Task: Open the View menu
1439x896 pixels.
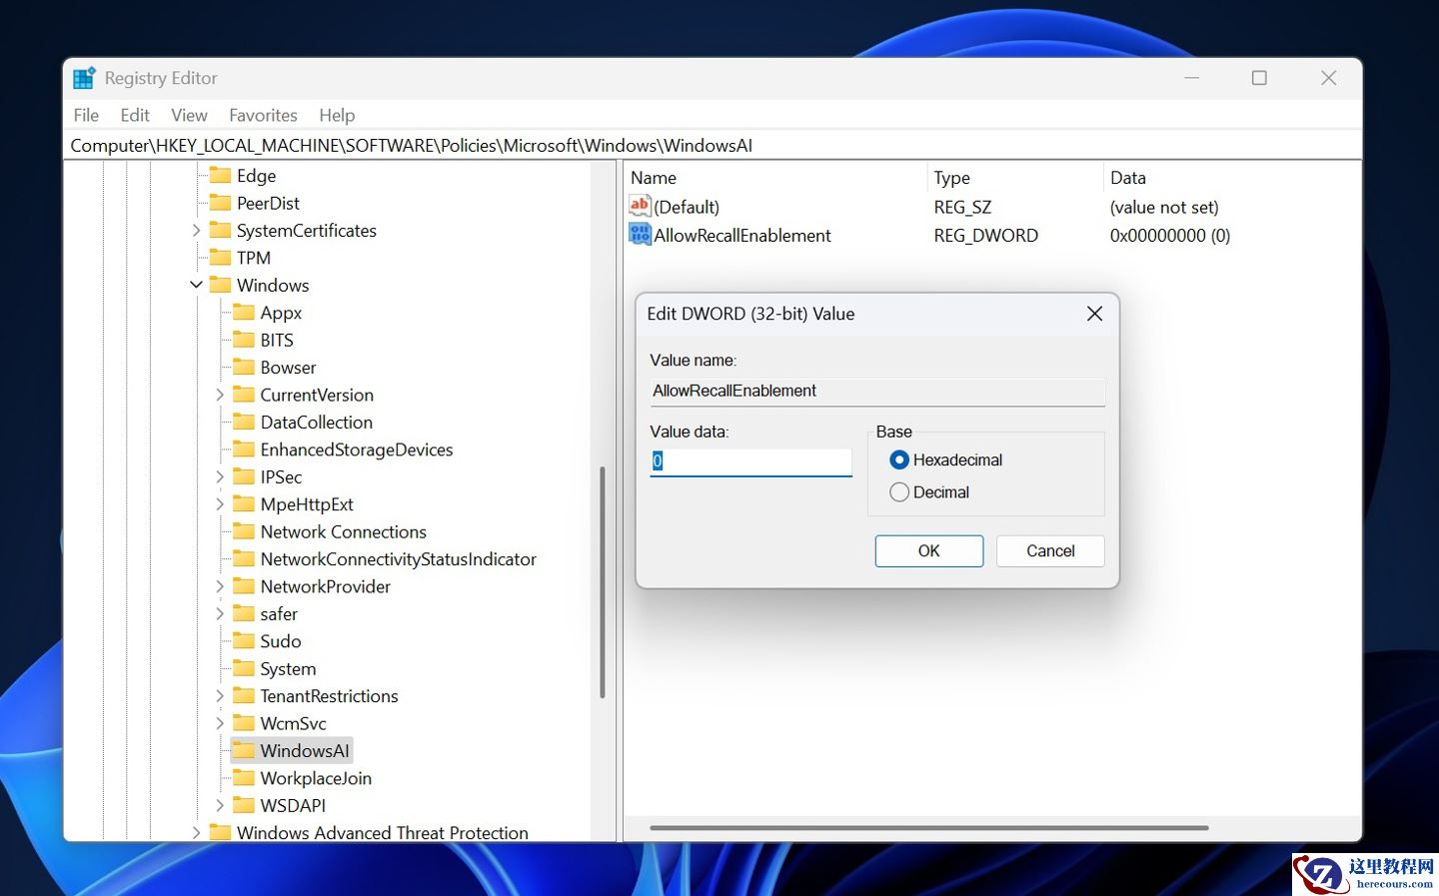Action: coord(188,115)
